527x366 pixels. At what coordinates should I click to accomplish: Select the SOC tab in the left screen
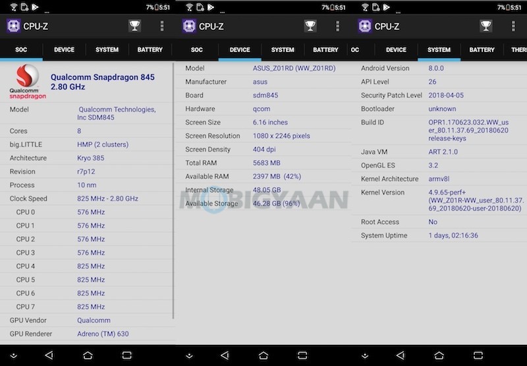[21, 49]
